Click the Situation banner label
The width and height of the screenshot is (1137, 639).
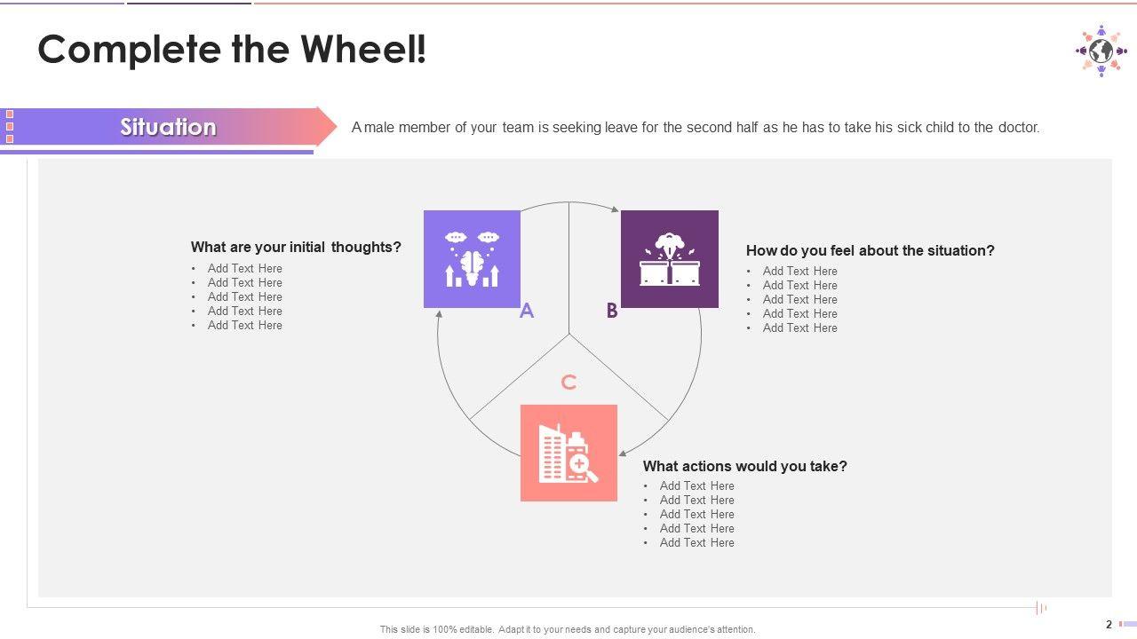[x=168, y=127]
